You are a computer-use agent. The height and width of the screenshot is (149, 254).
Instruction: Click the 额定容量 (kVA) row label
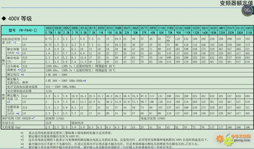[x=13, y=51]
